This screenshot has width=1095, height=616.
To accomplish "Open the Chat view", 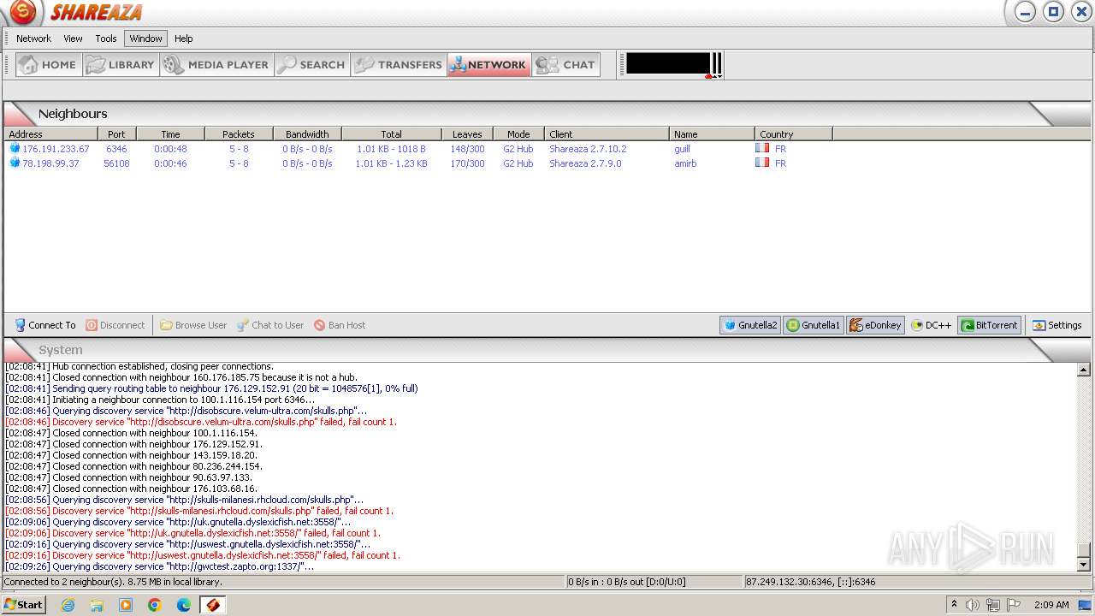I will pyautogui.click(x=565, y=65).
